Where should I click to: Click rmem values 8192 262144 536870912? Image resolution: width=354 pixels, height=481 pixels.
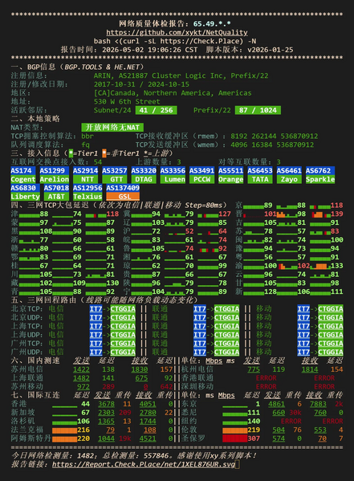(275, 136)
